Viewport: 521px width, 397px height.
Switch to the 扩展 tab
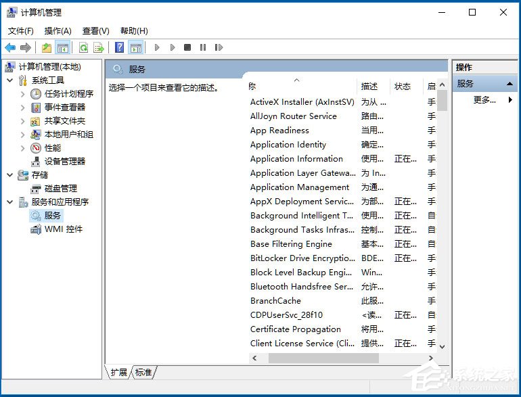click(118, 372)
